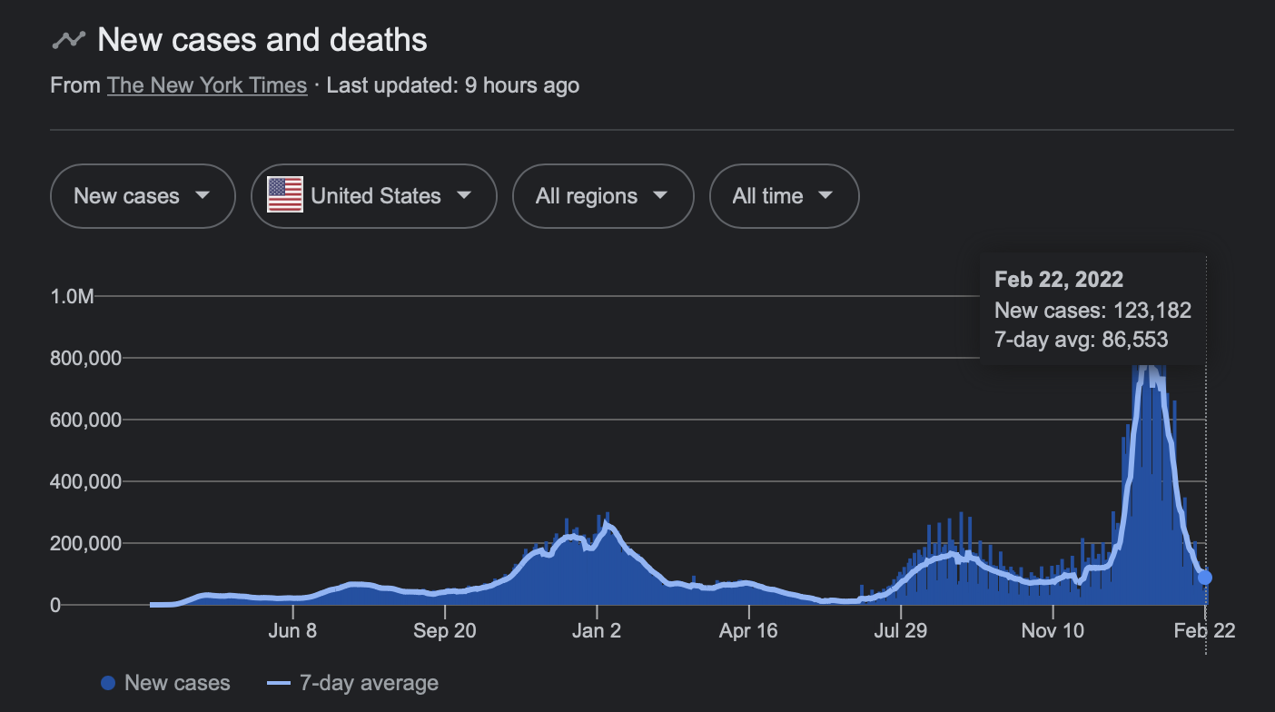This screenshot has width=1275, height=712.
Task: Open The New York Times source link
Action: pos(207,85)
